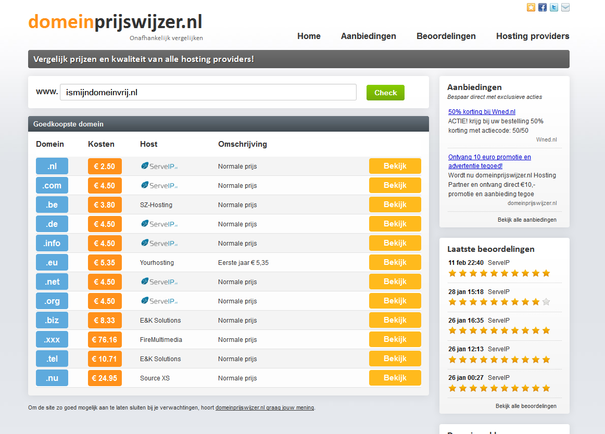
Task: Click ServeIP logo in the .de row
Action: point(159,224)
